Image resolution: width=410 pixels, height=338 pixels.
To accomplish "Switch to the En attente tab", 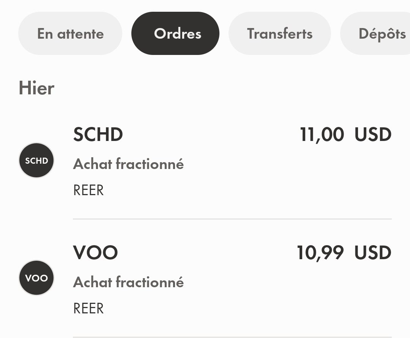I will tap(70, 34).
